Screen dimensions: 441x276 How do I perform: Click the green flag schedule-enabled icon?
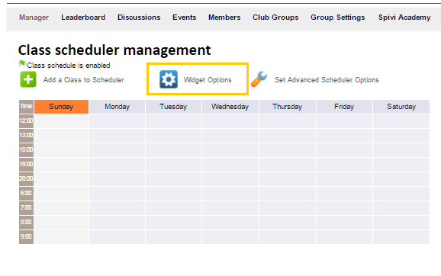click(x=22, y=64)
